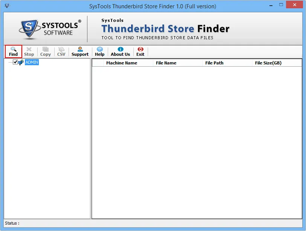The width and height of the screenshot is (306, 231).
Task: Click the Copy toolbar button
Action: click(x=46, y=52)
